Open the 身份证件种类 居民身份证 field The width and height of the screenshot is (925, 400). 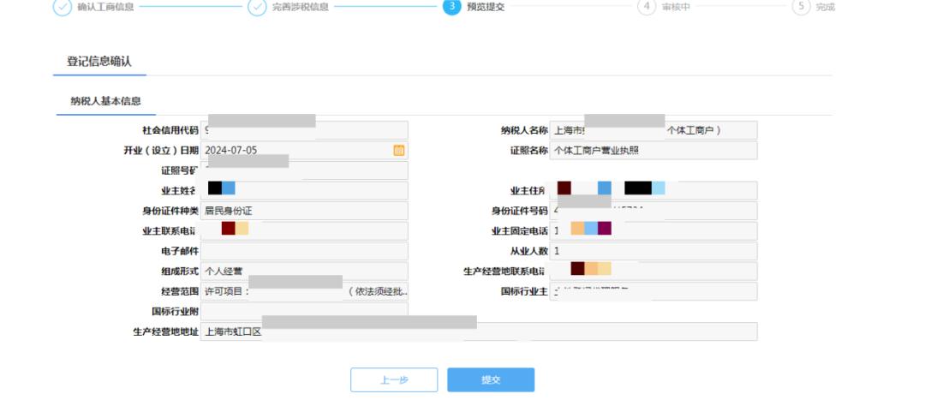tap(304, 212)
